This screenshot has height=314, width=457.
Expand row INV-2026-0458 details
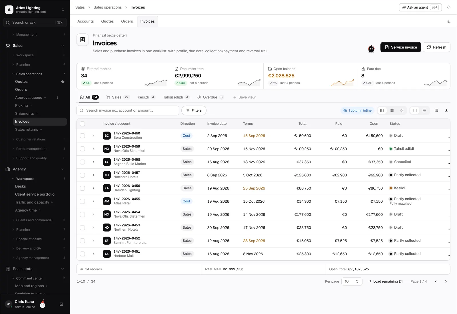coord(93,162)
